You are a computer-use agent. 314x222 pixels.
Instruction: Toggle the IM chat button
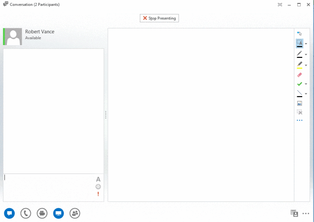click(9, 213)
